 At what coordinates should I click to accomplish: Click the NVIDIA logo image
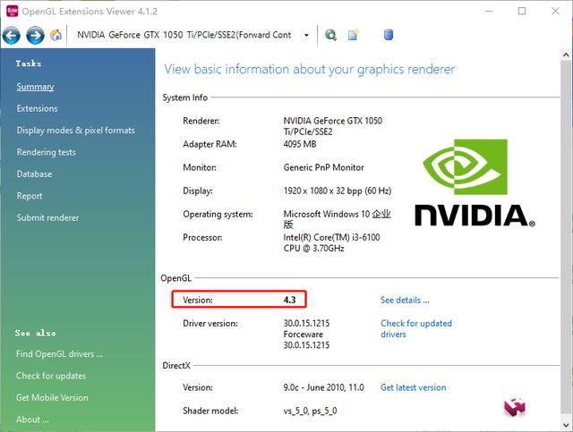pos(475,183)
